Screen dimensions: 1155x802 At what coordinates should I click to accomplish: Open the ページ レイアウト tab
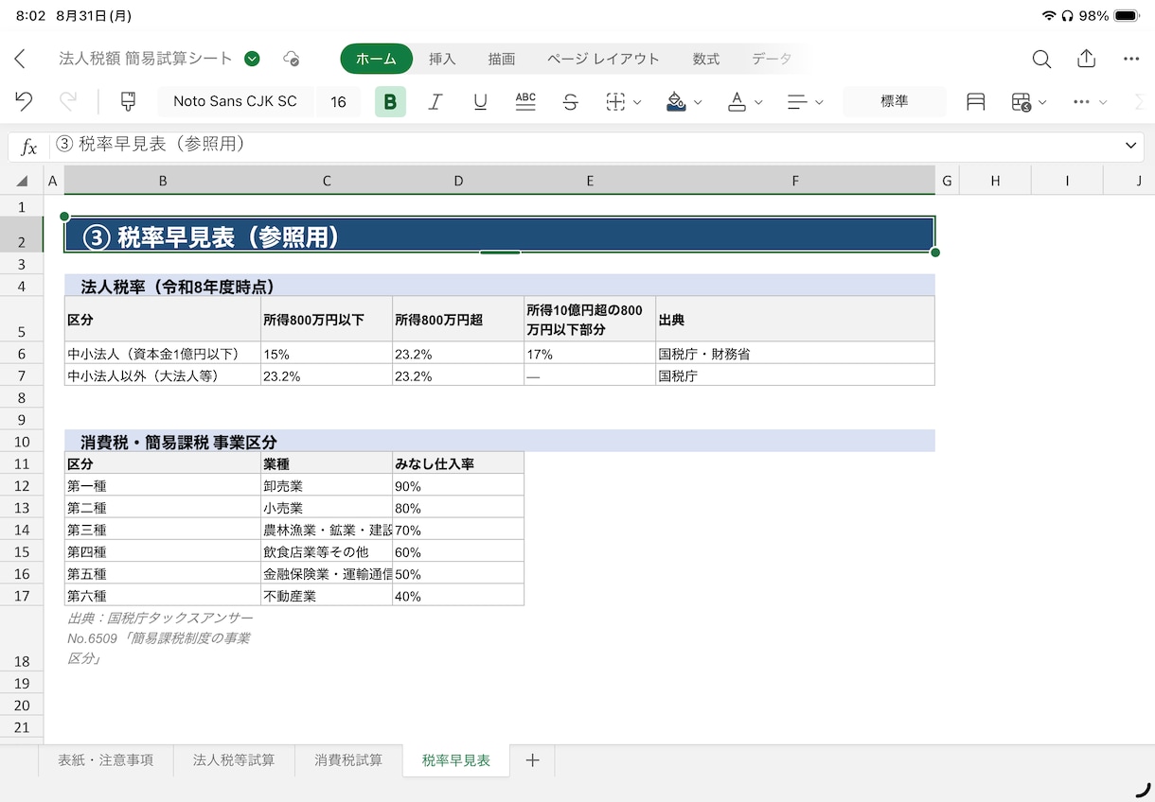coord(603,59)
